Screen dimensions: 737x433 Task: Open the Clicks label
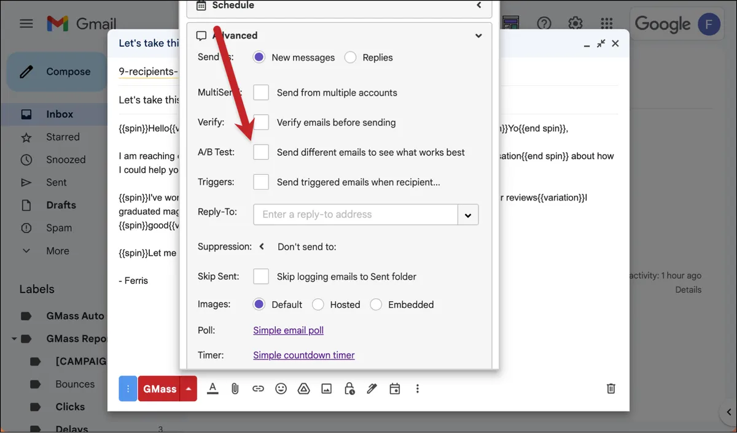tap(70, 407)
